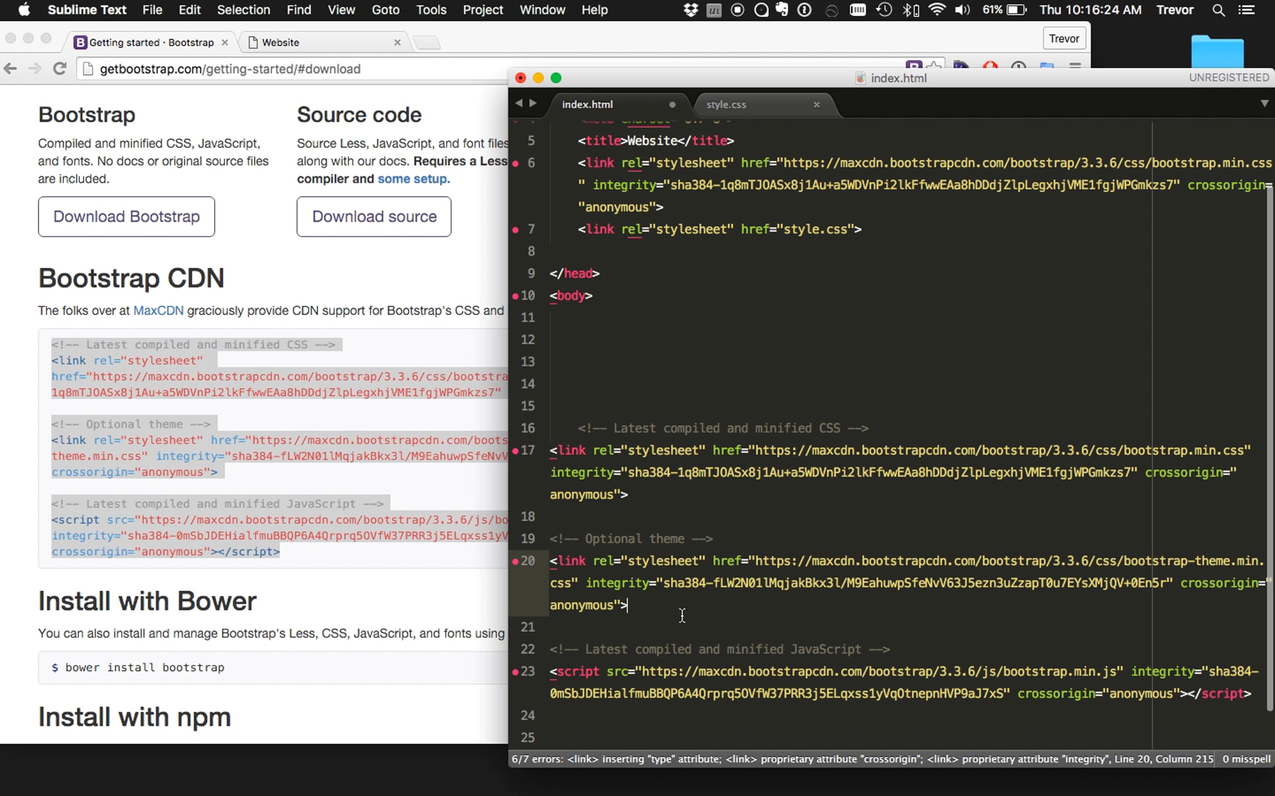Click the Download Bootstrap button
The height and width of the screenshot is (796, 1275).
tap(126, 217)
